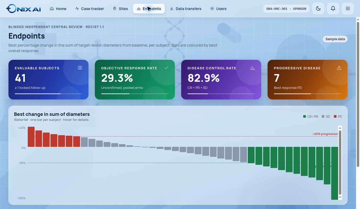Toggle dark mode moon icon
Image resolution: width=360 pixels, height=209 pixels.
tap(318, 8)
